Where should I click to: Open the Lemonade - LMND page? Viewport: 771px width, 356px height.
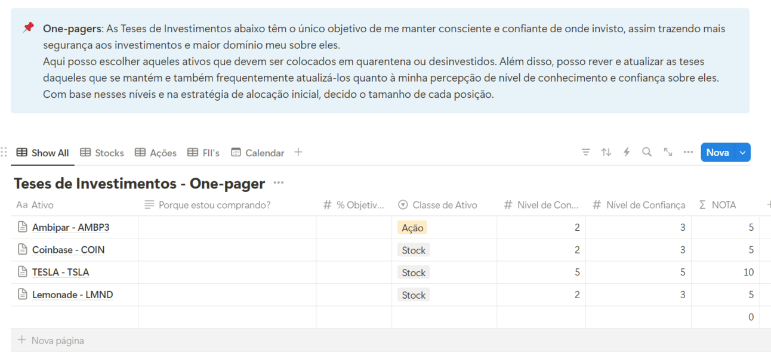[x=73, y=295]
